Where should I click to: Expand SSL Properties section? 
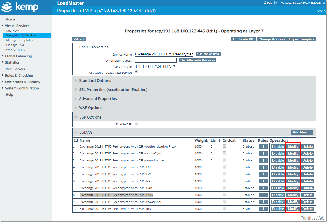pyautogui.click(x=113, y=90)
